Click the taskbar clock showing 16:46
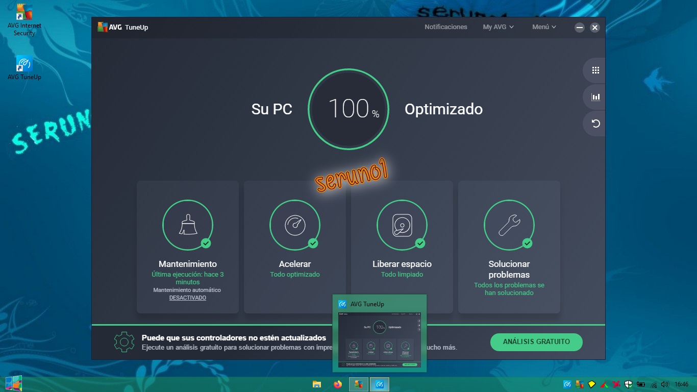697x392 pixels. [681, 384]
